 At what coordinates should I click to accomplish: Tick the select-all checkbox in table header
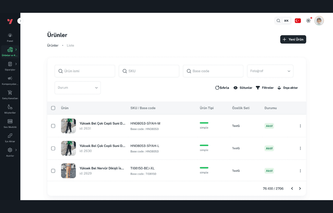click(53, 108)
